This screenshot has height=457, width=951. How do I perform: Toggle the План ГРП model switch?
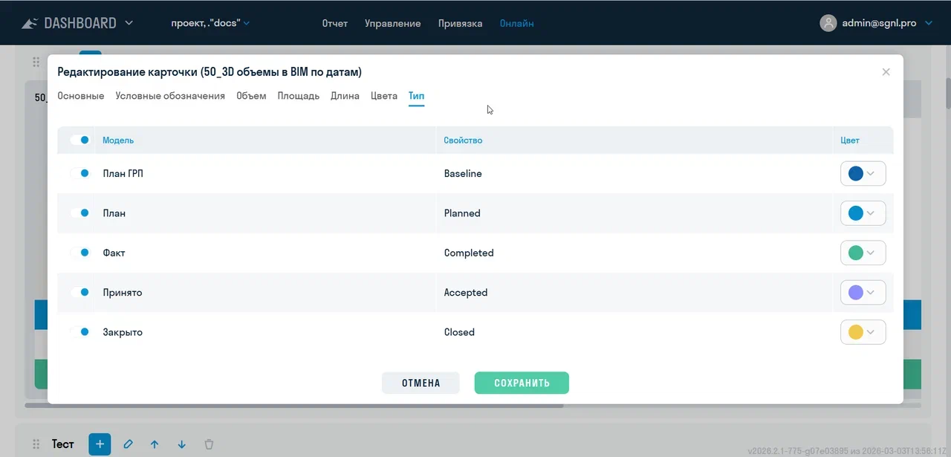pyautogui.click(x=80, y=173)
